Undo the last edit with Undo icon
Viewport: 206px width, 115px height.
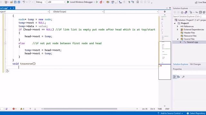[x=24, y=2]
